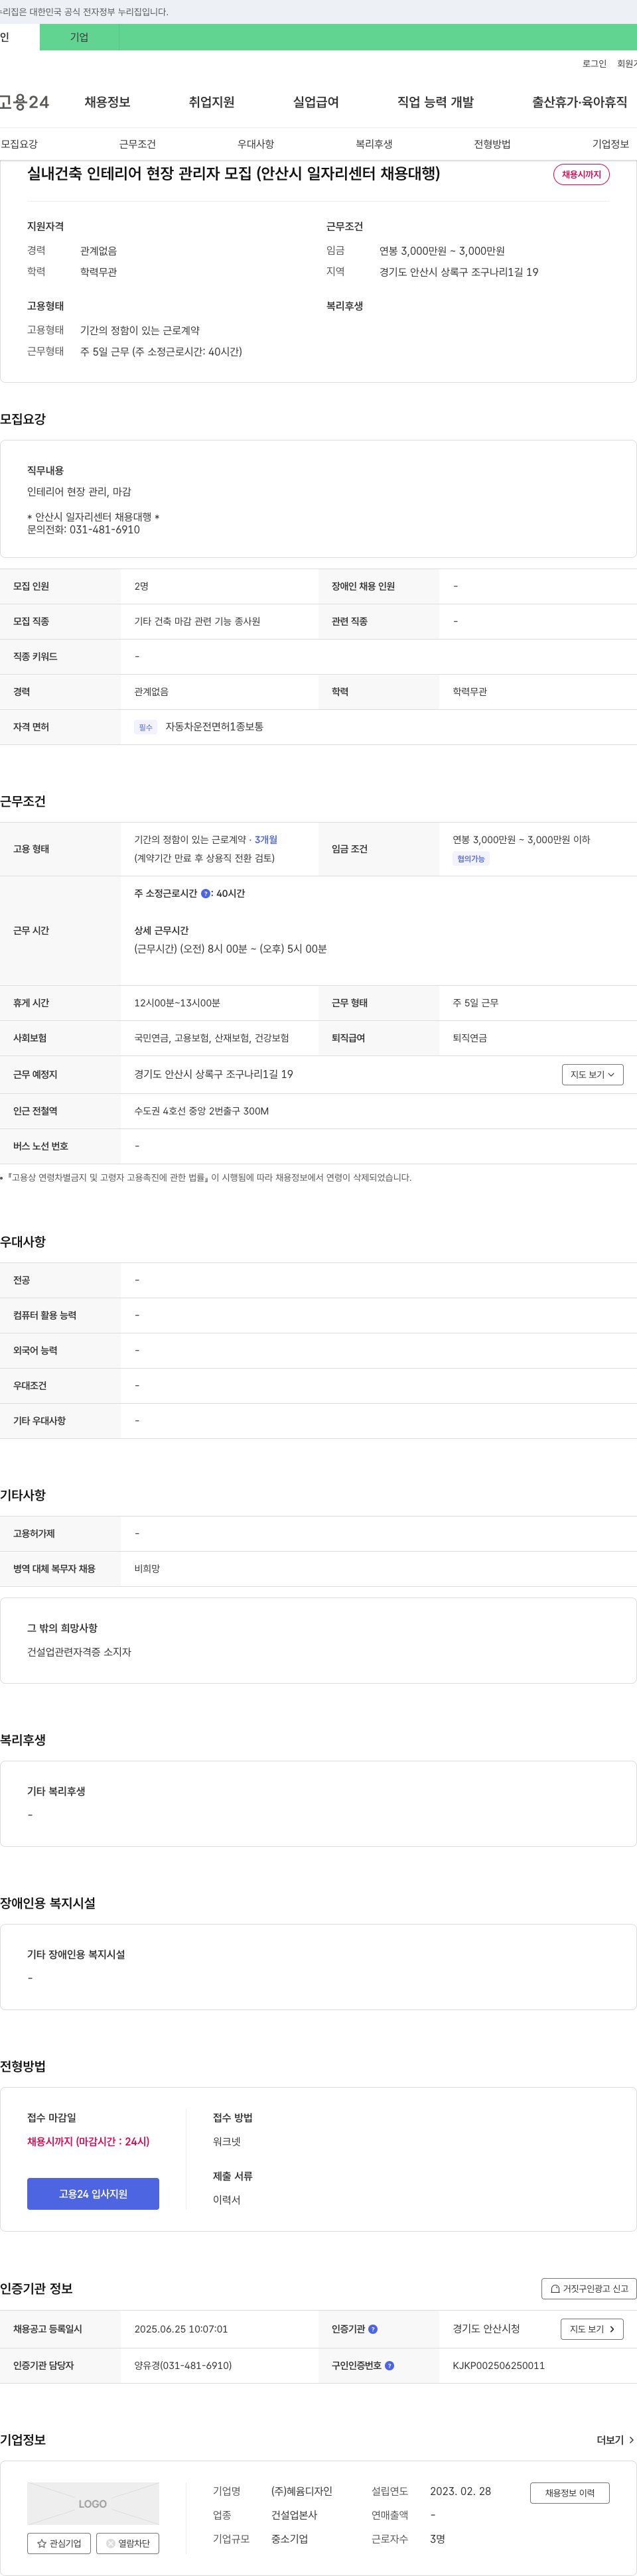
Task: Go to the 고용24 home logo
Action: click(24, 102)
